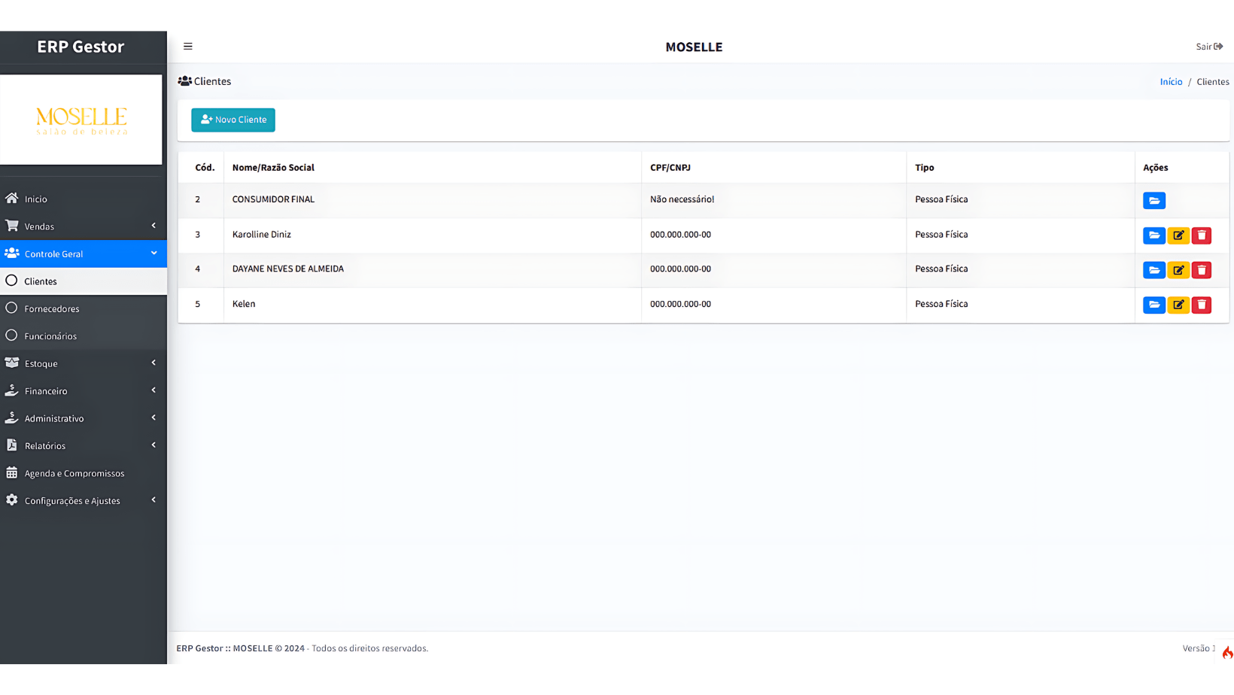Delete Karolline Diniz using the red trash icon
The image size is (1234, 695).
point(1201,235)
